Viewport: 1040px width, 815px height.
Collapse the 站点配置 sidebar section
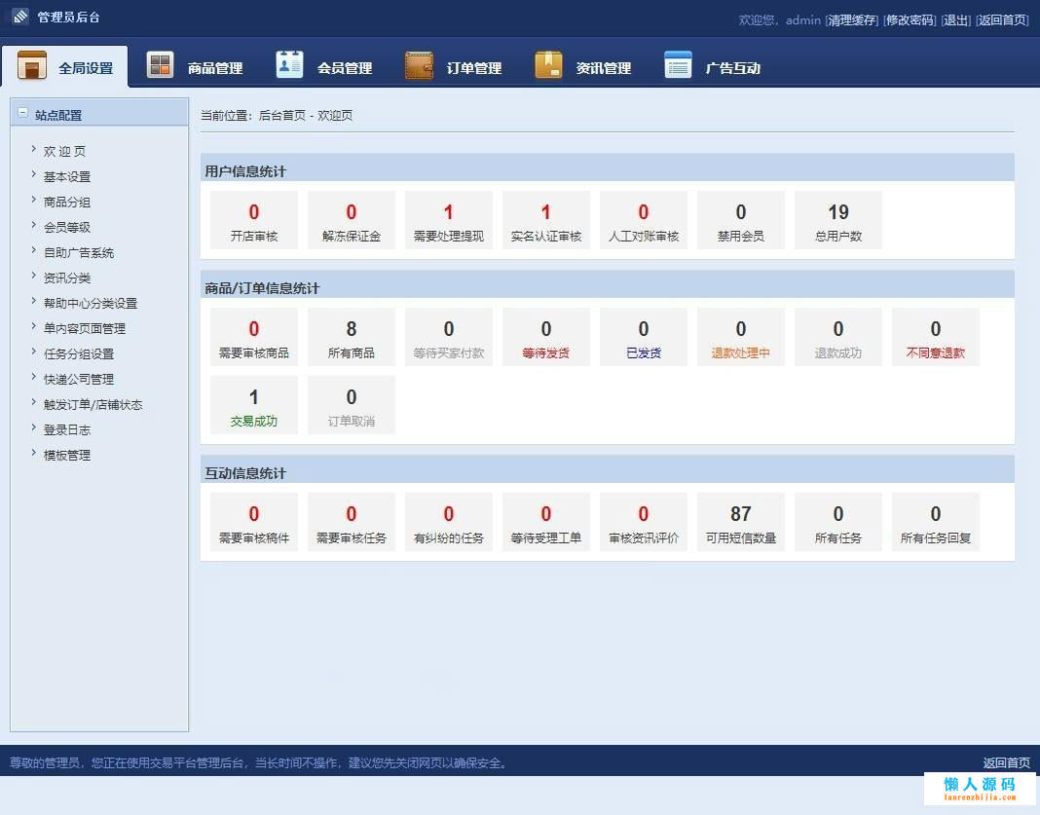point(23,113)
